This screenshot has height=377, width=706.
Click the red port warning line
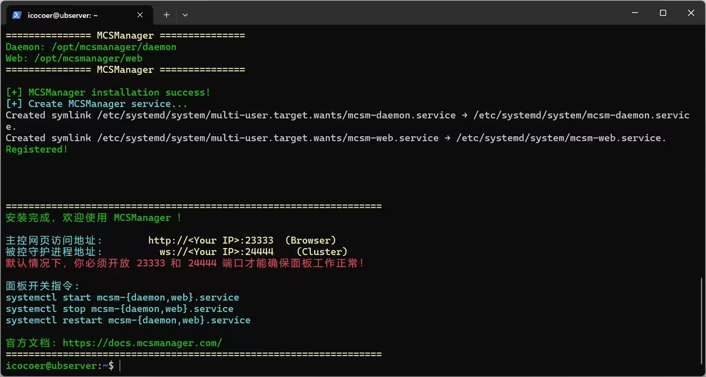click(x=185, y=263)
